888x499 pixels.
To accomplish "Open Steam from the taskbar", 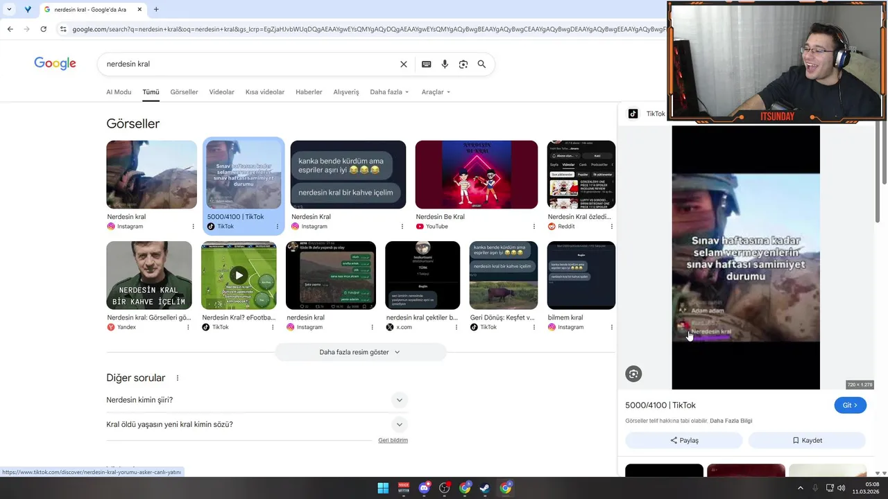I will (485, 488).
